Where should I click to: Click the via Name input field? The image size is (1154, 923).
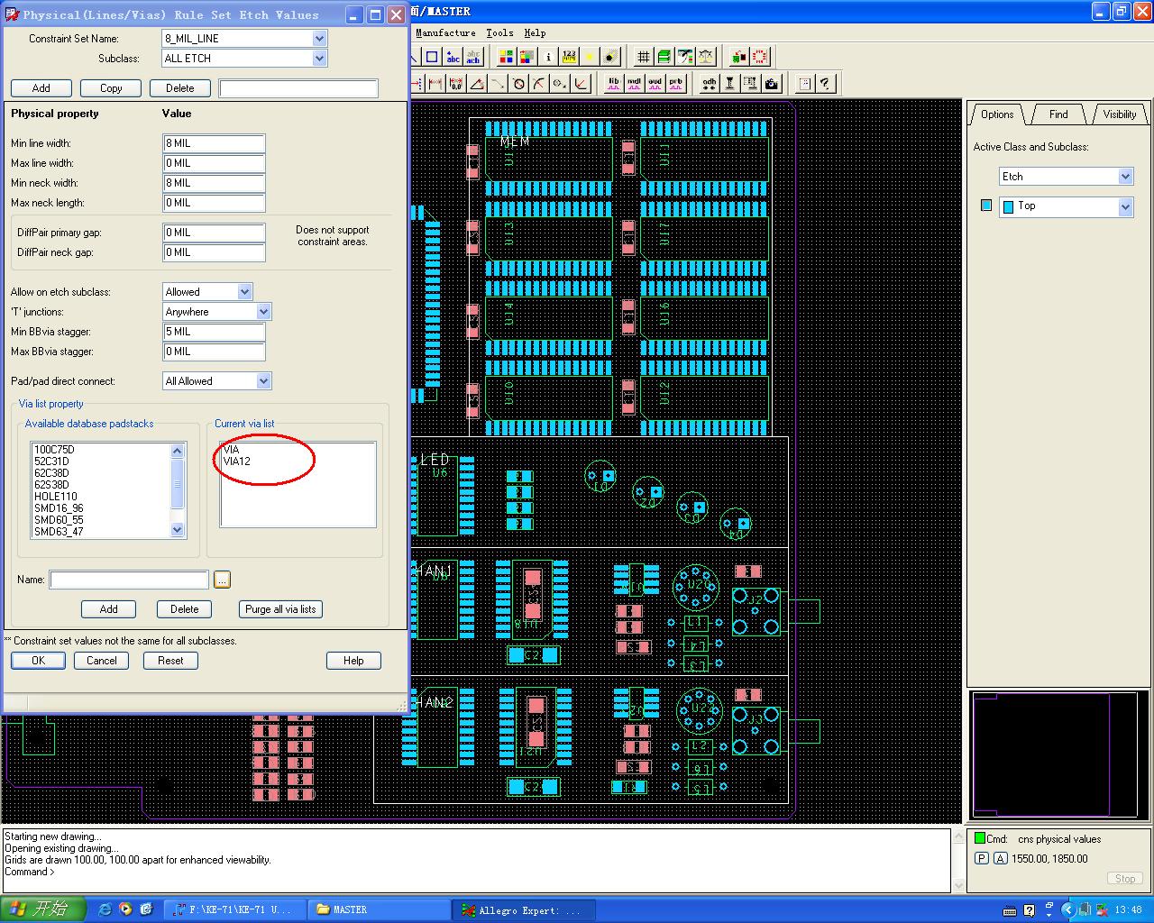[129, 580]
